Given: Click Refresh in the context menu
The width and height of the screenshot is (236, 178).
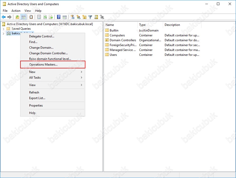Looking at the screenshot, I should pos(53,92).
